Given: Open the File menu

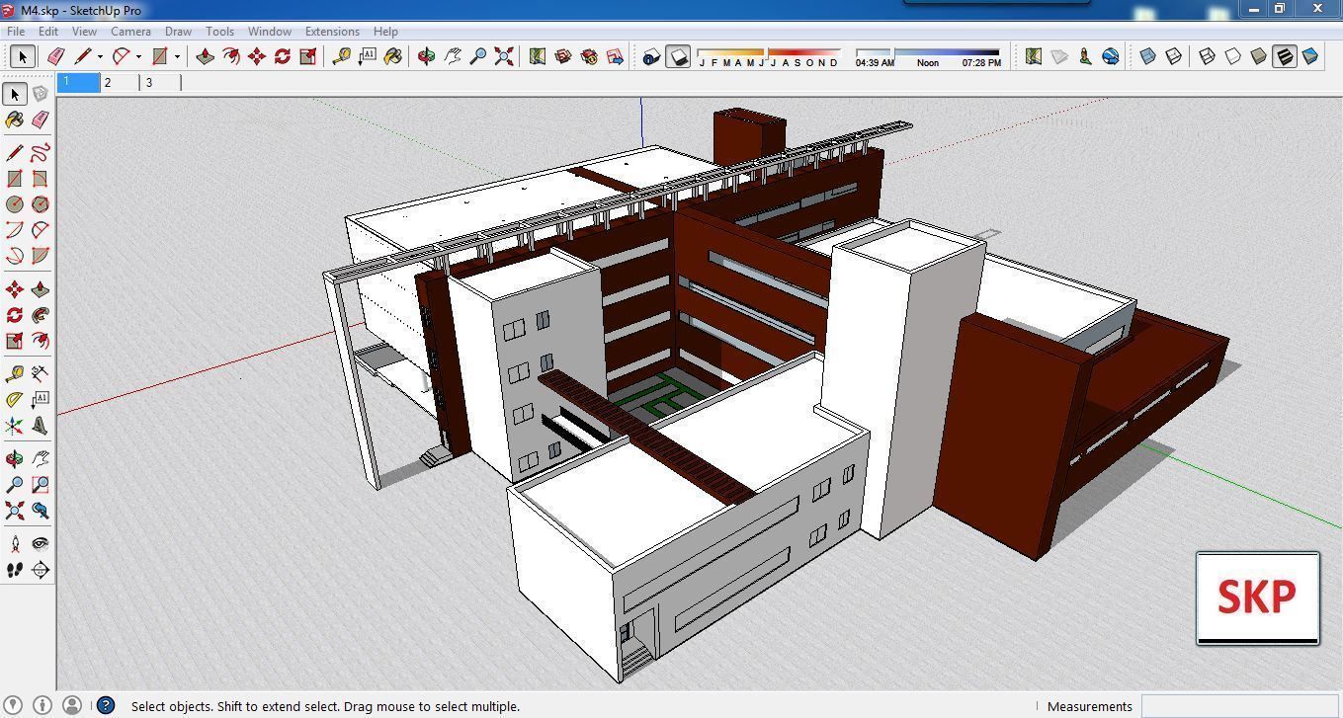Looking at the screenshot, I should point(16,32).
